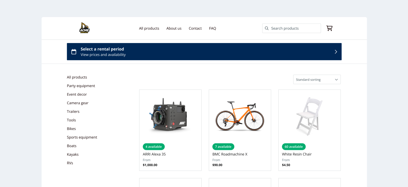Select Kayaks category
This screenshot has height=187, width=408.
click(x=73, y=154)
